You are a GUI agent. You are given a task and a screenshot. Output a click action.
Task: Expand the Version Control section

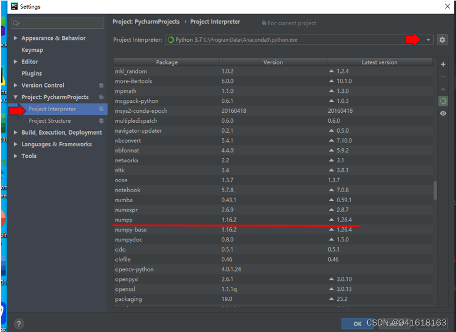tap(15, 85)
